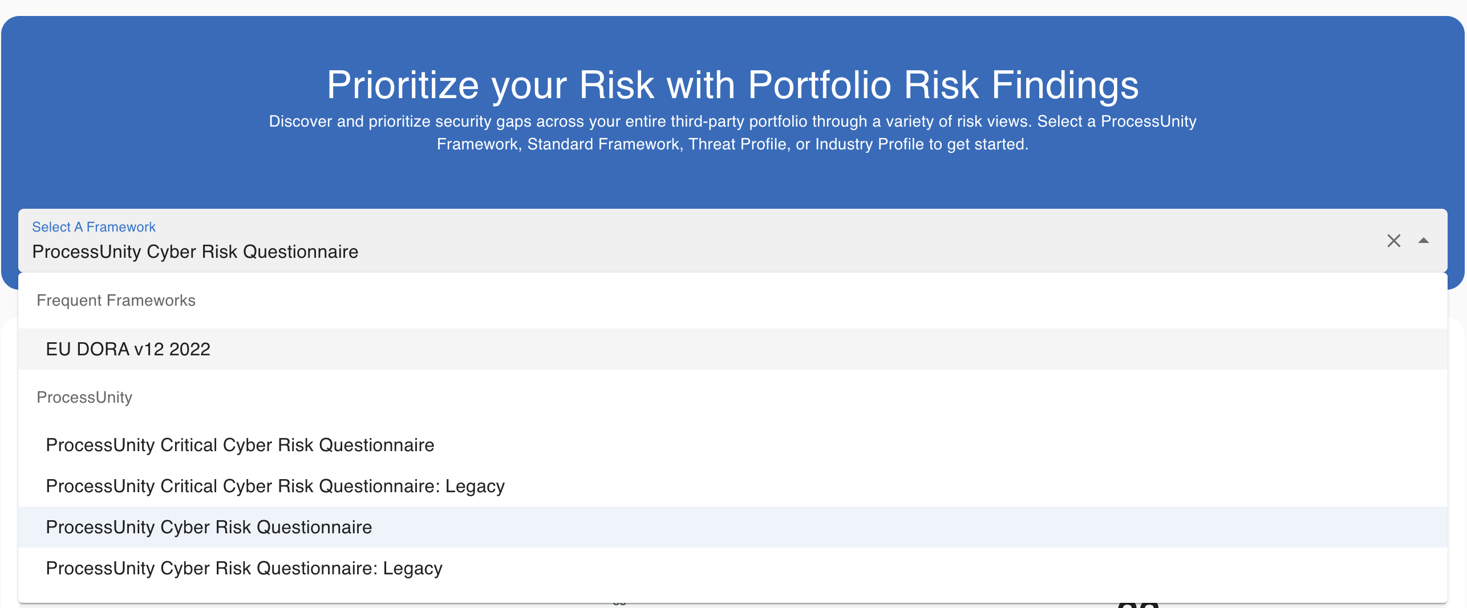Click the Framework, Standard Framework, Threat Profile line
1467x608 pixels.
coord(732,144)
